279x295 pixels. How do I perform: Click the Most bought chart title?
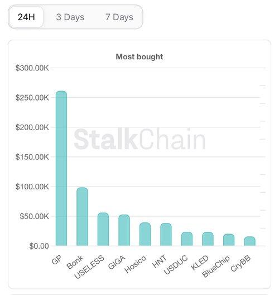[139, 57]
